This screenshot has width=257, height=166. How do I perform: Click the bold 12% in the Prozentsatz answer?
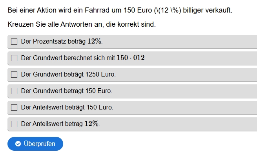tap(94, 41)
